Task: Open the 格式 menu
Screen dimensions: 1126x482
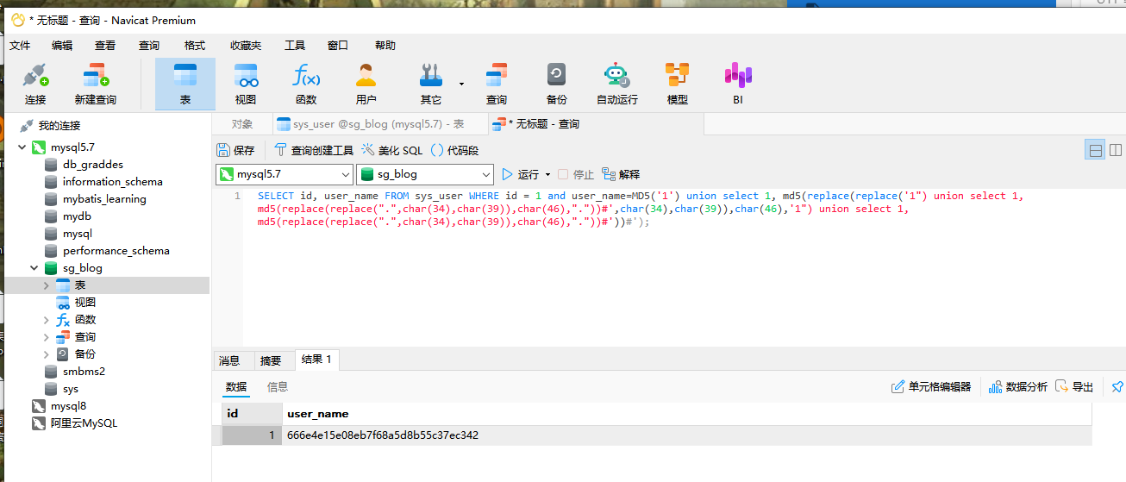Action: click(x=195, y=46)
